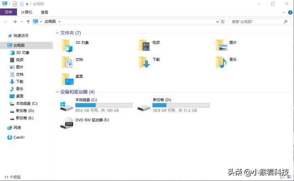Click the chevron after 此电脑 in address bar

click(59, 22)
